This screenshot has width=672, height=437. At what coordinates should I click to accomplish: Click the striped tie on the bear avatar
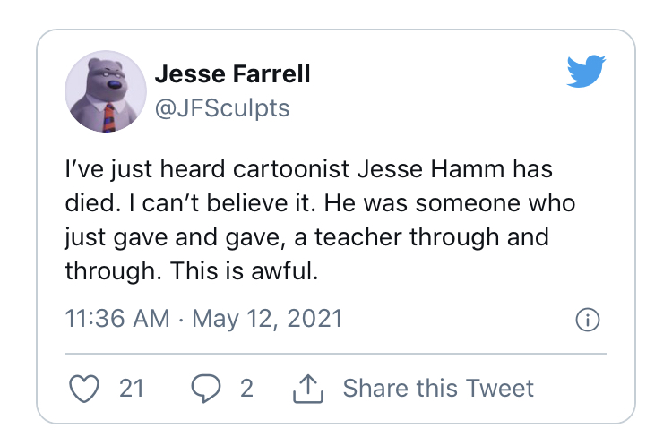108,116
